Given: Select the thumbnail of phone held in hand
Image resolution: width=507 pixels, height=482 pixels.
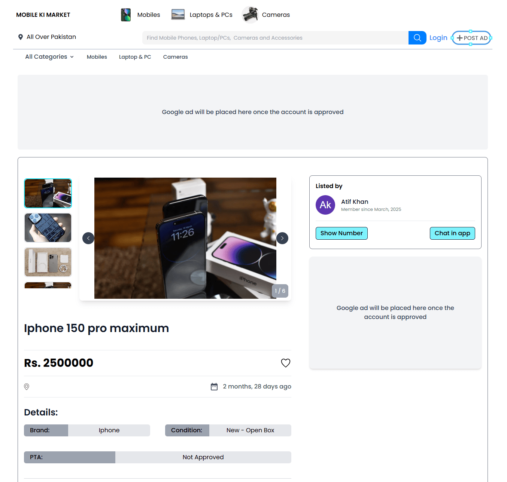Looking at the screenshot, I should coord(48,228).
